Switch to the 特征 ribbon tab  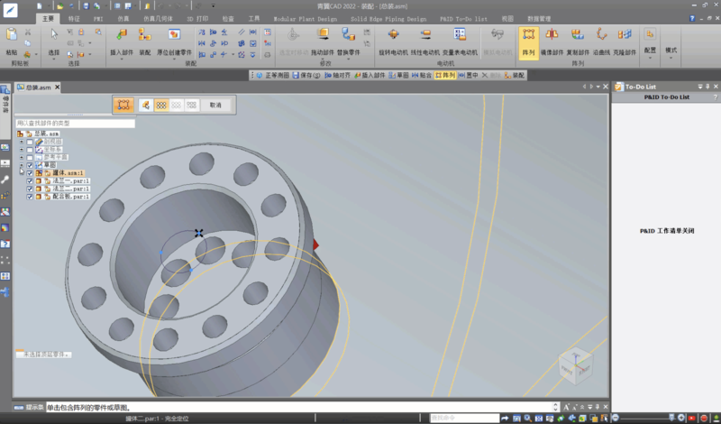[74, 18]
